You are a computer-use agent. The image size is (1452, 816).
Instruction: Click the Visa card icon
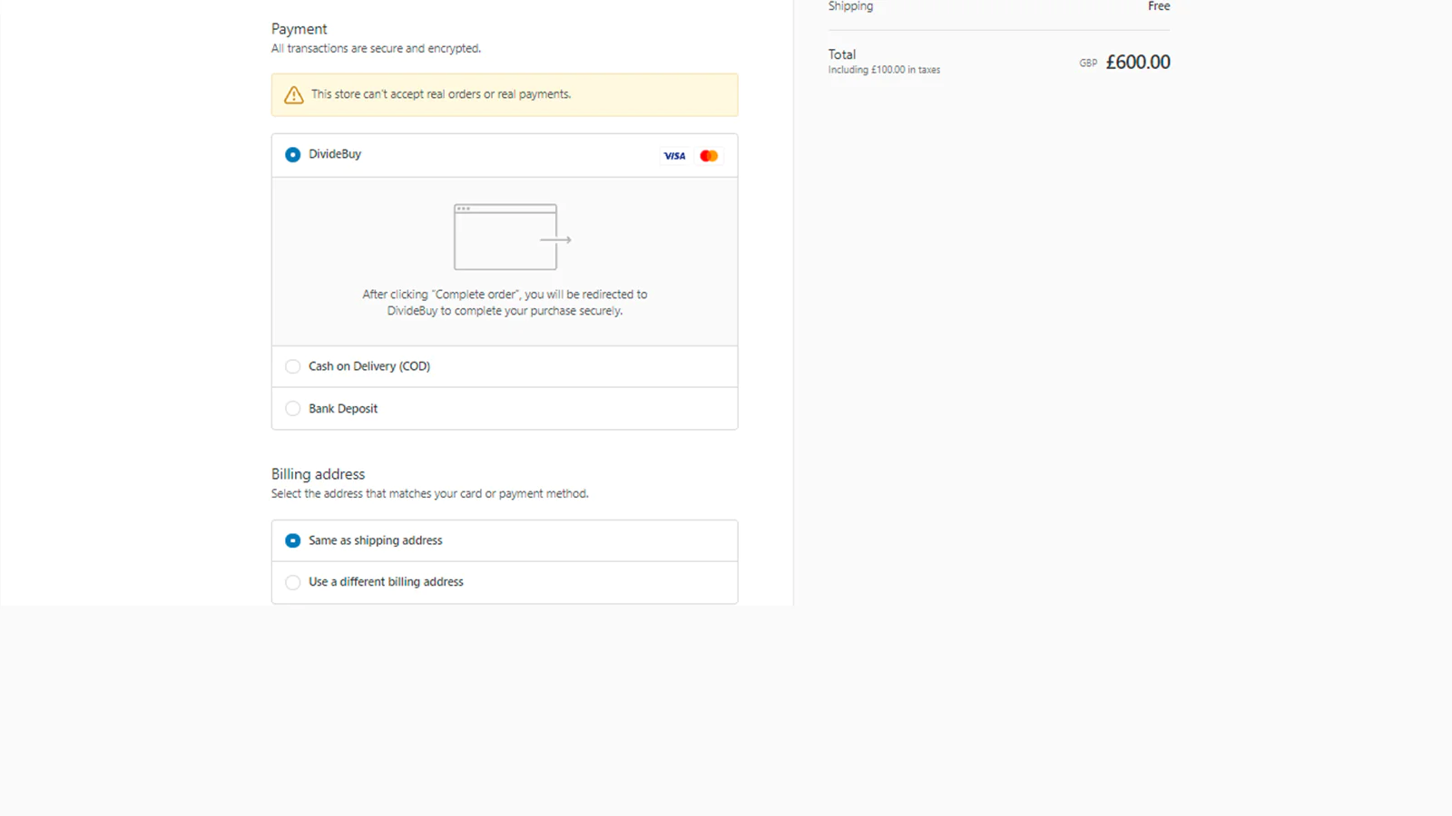pyautogui.click(x=674, y=156)
